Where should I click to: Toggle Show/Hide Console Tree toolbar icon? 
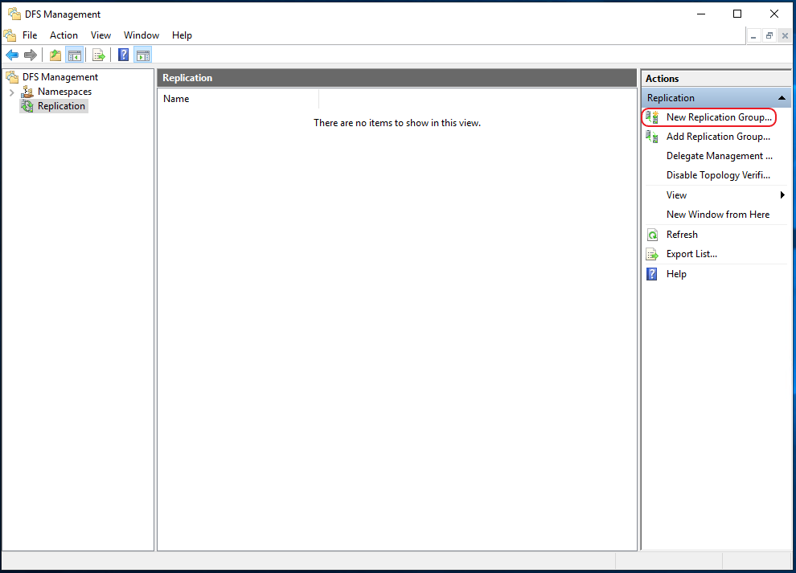(x=75, y=55)
